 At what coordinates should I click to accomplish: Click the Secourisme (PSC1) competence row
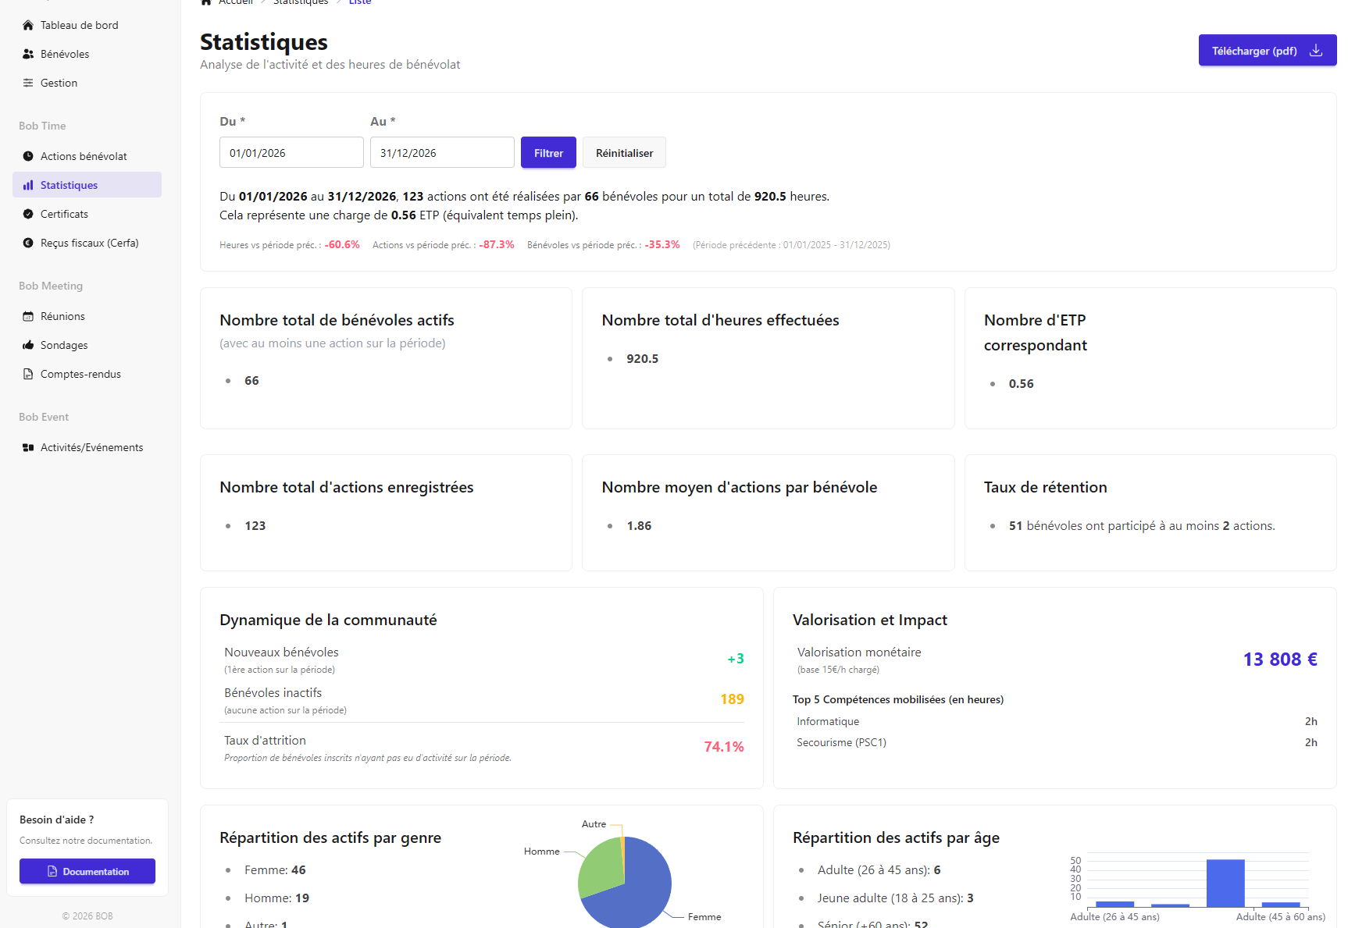pyautogui.click(x=1057, y=742)
